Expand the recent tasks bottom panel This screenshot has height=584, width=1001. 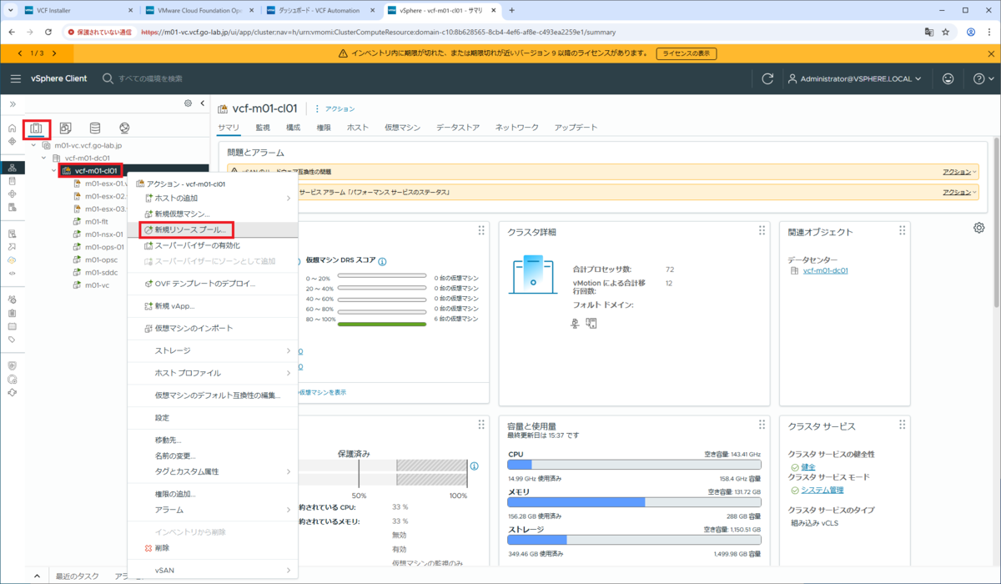36,576
